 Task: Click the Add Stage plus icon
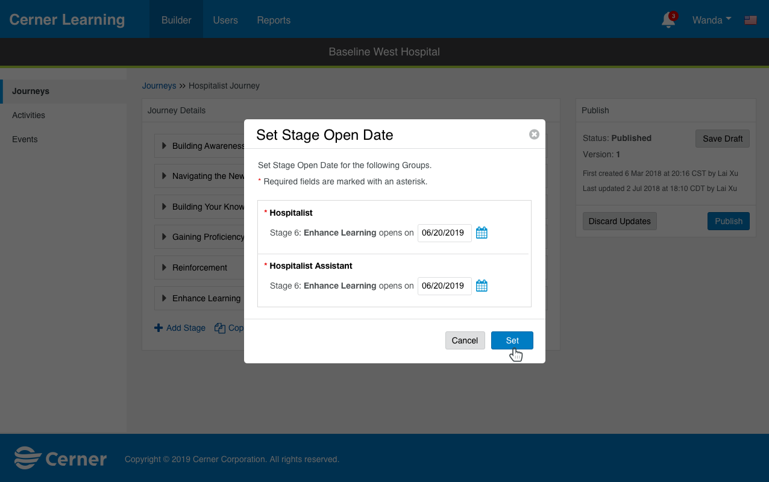(x=159, y=328)
